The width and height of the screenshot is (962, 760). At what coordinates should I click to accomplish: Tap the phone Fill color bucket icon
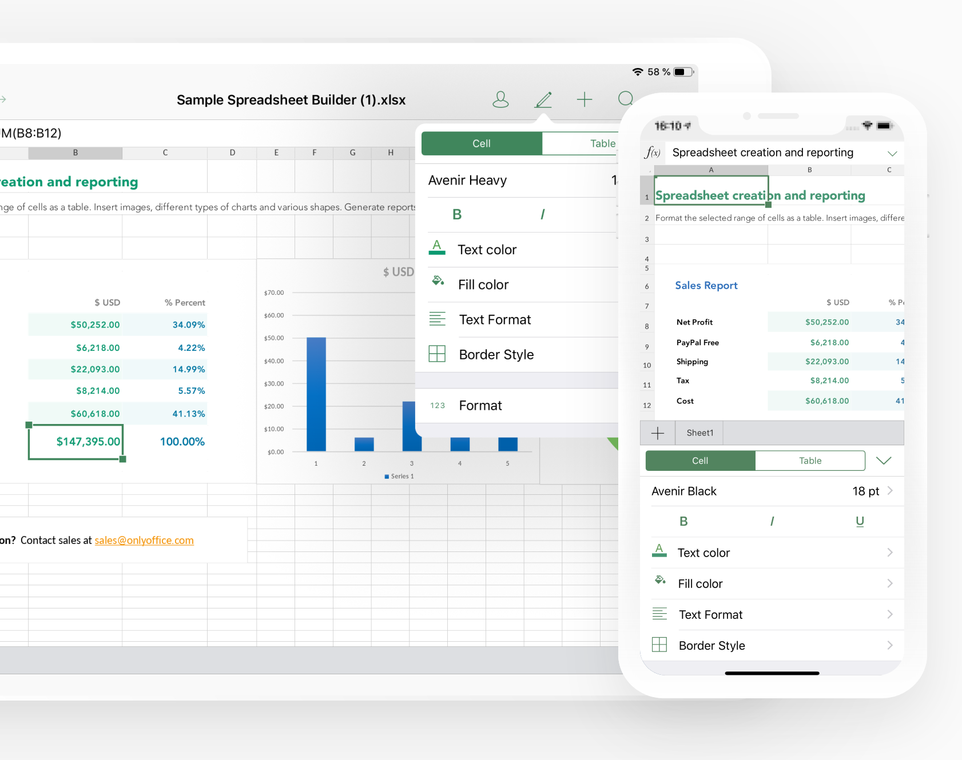pyautogui.click(x=659, y=580)
